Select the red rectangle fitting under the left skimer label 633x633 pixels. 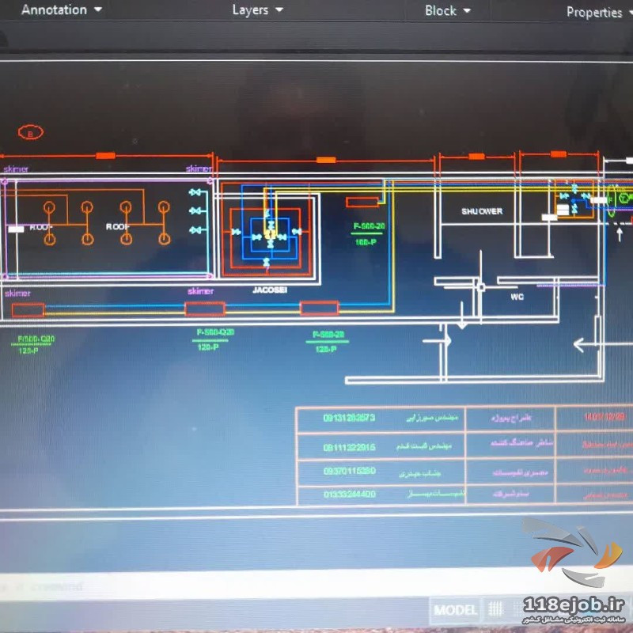pos(28,310)
